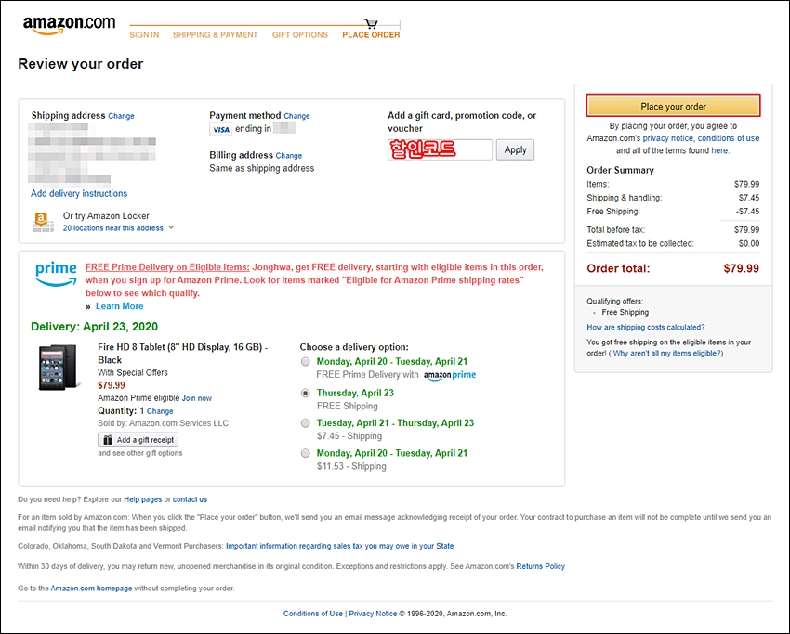This screenshot has height=634, width=790.
Task: Click the Add a gift receipt button
Action: [x=138, y=440]
